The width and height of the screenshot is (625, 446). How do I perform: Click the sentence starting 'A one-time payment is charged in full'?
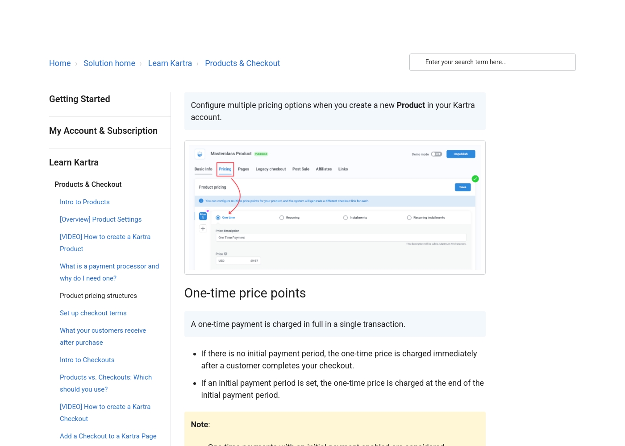[298, 324]
